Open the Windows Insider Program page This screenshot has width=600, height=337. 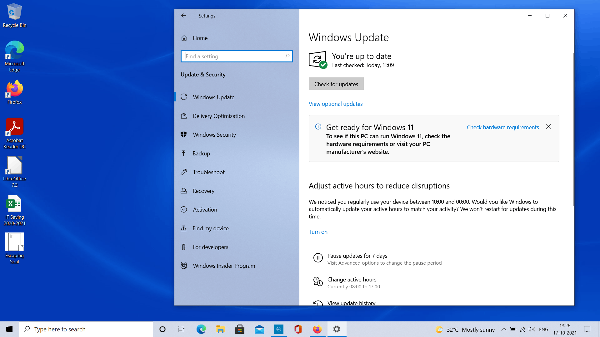[x=224, y=266]
